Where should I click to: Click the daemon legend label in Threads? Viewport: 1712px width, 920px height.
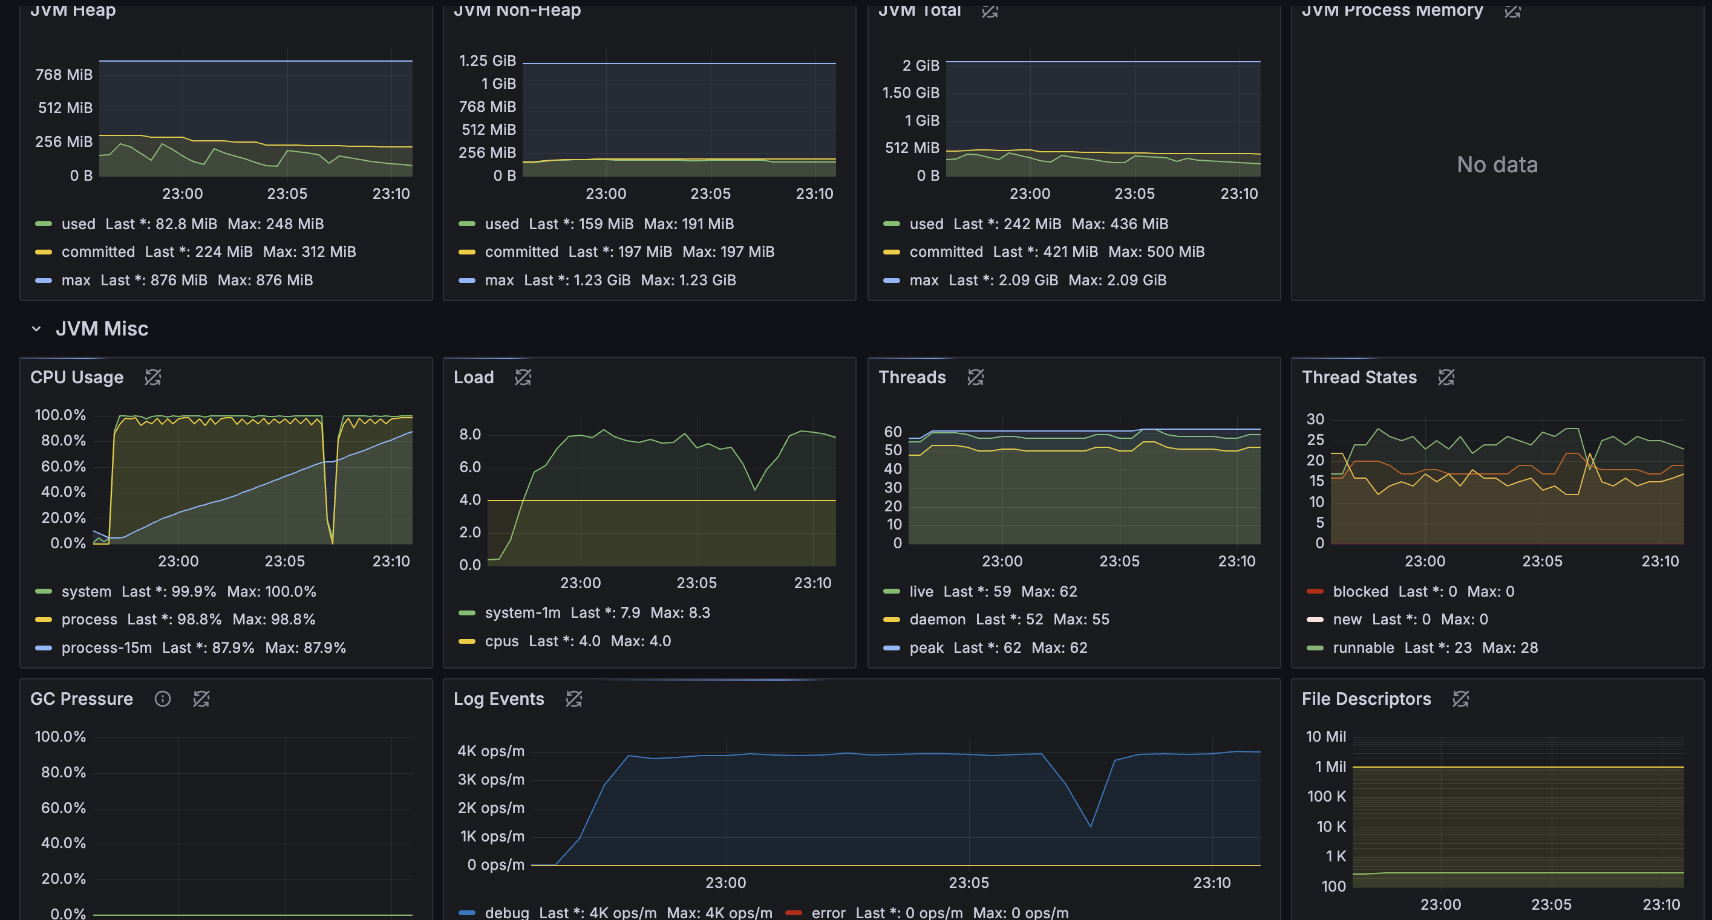point(937,619)
